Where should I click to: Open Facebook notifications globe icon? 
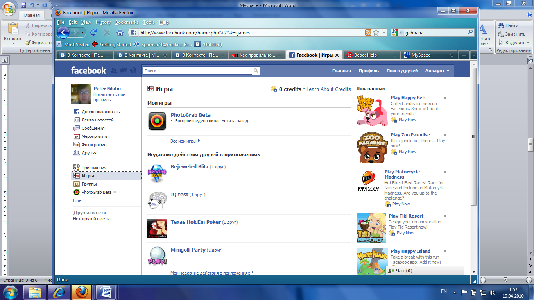tap(133, 71)
